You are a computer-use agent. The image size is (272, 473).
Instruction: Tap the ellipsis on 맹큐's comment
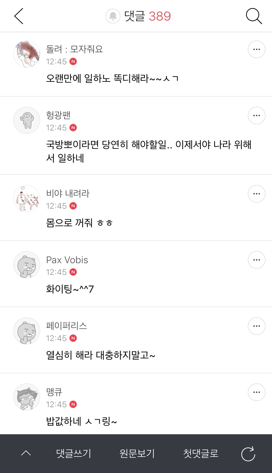point(256,392)
